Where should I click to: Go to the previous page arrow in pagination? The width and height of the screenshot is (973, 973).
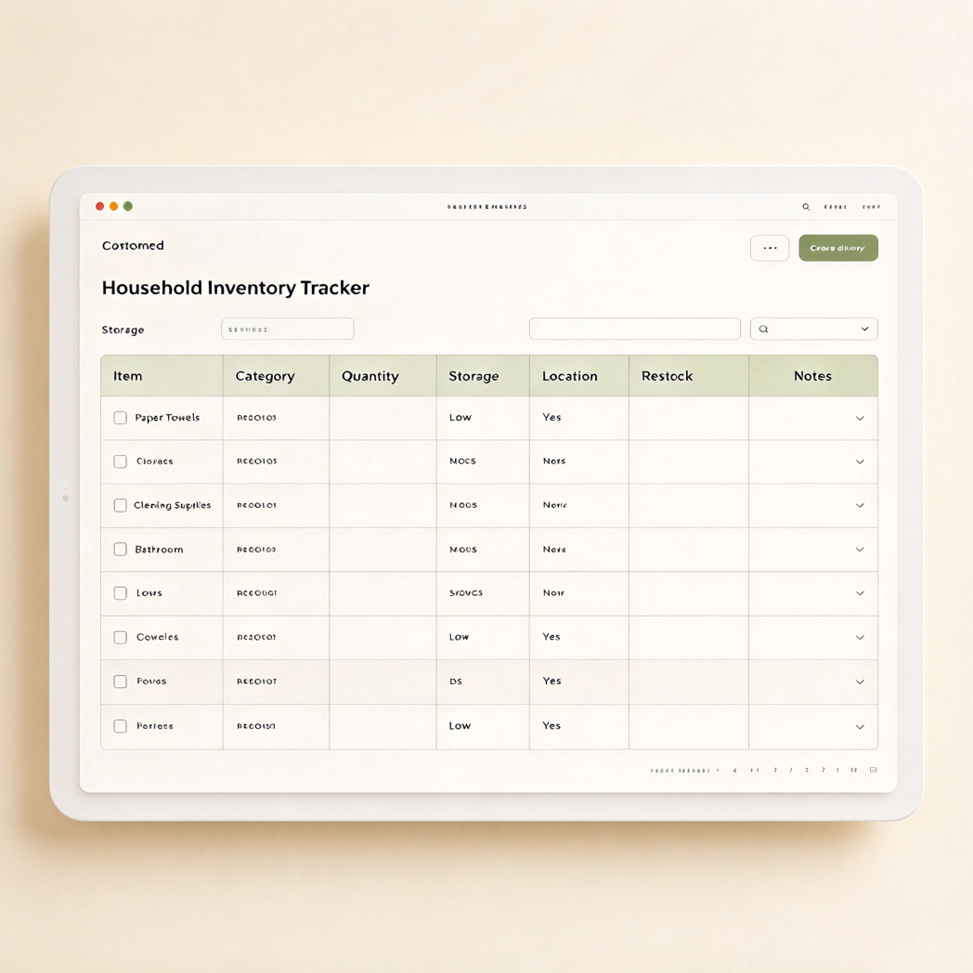pyautogui.click(x=735, y=770)
